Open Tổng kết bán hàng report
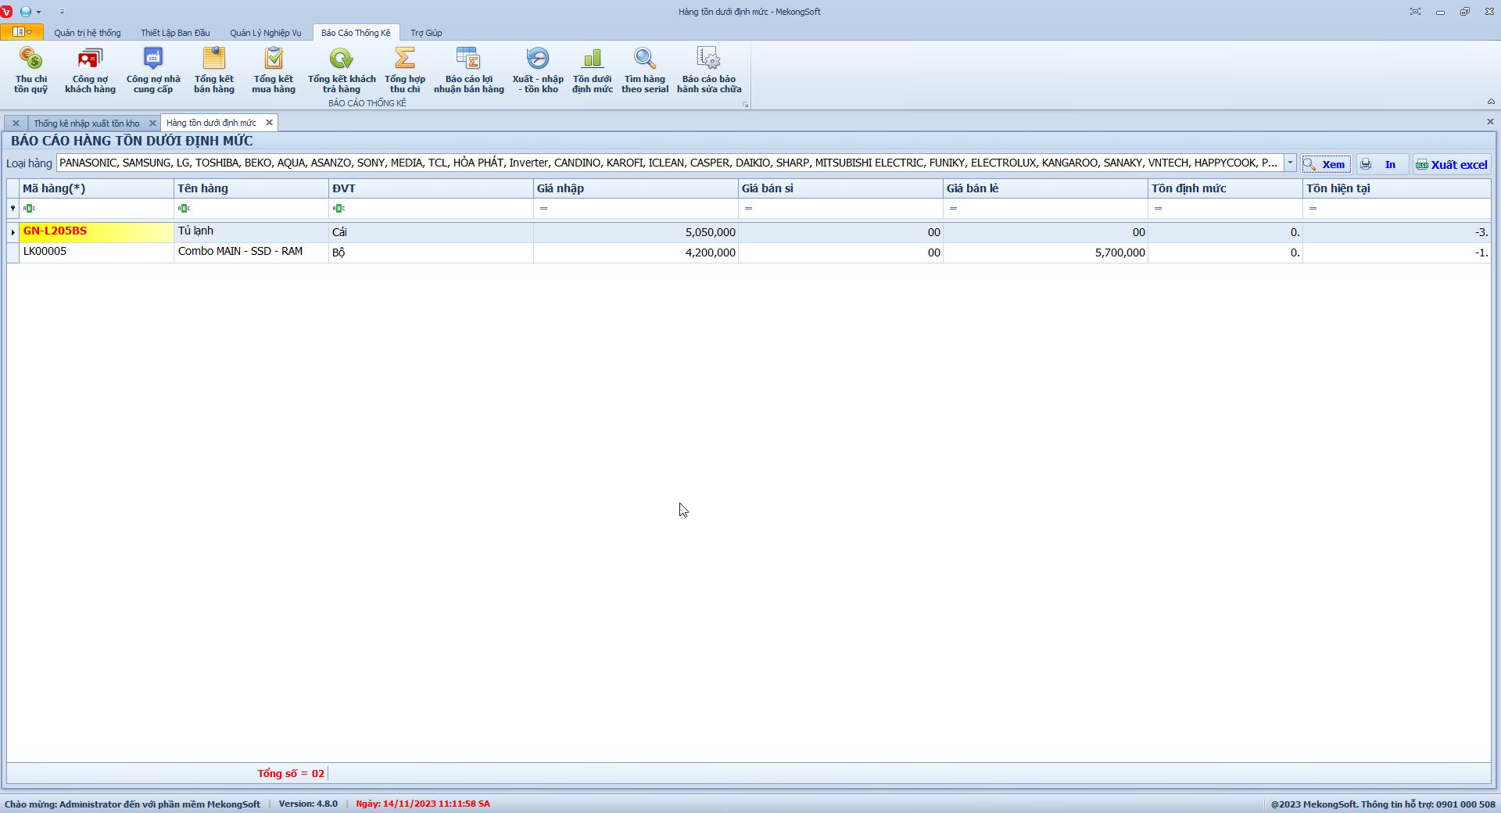Viewport: 1501px width, 813px height. coord(214,70)
